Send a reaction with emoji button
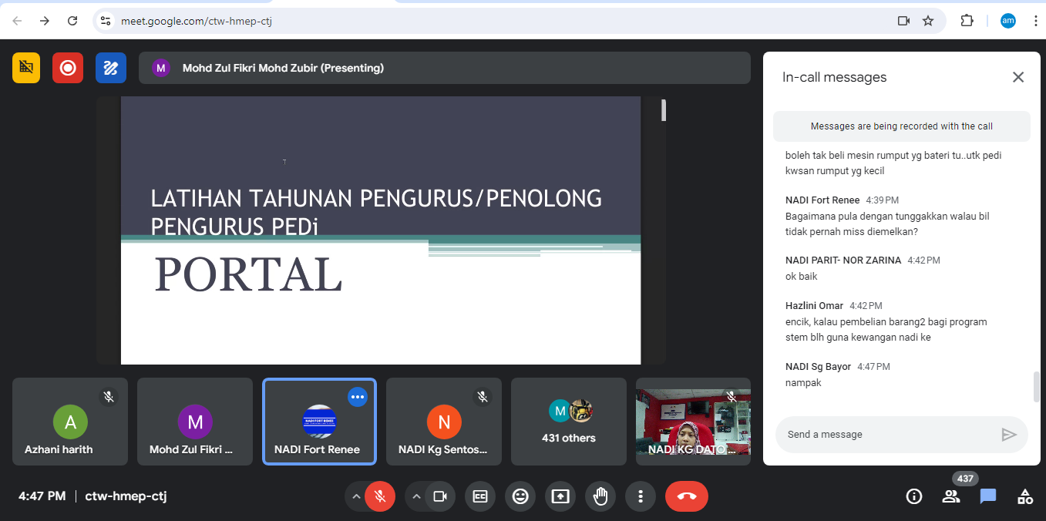Image resolution: width=1046 pixels, height=521 pixels. 520,496
